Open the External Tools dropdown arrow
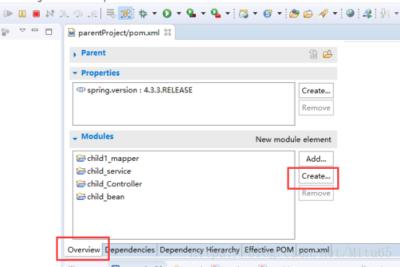400x267 pixels. (227, 13)
